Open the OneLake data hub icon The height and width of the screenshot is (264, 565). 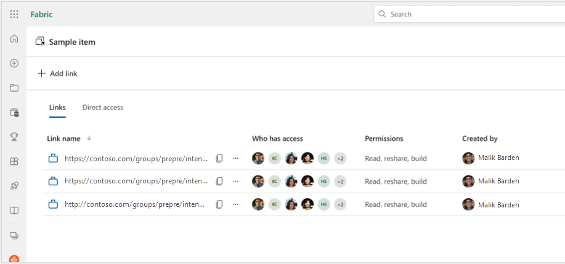tap(14, 113)
